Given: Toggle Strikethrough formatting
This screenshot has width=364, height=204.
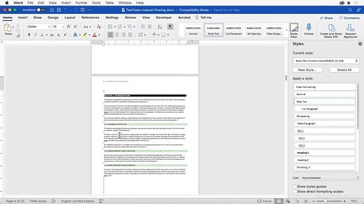Looking at the screenshot, I should coord(52,35).
